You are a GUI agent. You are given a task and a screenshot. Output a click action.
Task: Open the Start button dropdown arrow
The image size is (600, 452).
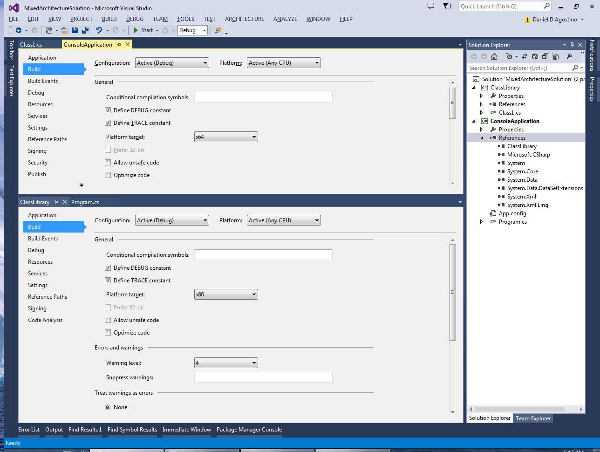[x=157, y=30]
